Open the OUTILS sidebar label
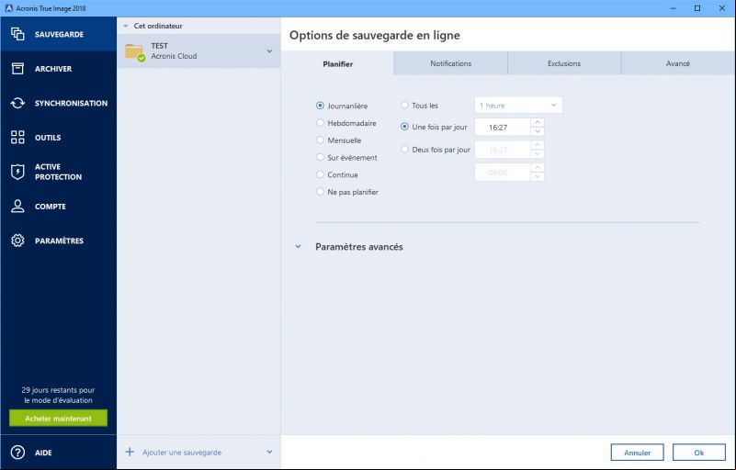736x470 pixels. [x=48, y=138]
